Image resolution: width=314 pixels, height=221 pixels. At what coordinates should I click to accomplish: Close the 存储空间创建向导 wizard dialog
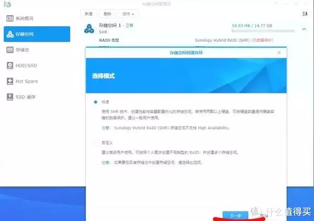[x=279, y=53]
